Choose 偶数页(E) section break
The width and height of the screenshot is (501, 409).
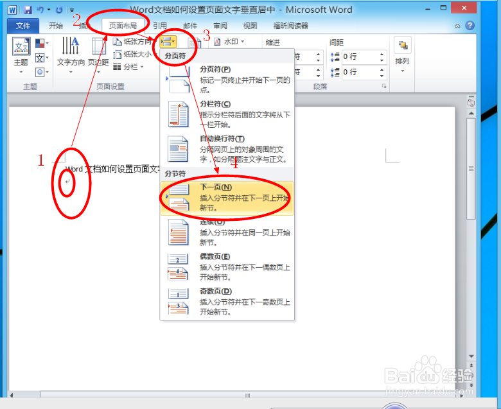(227, 267)
